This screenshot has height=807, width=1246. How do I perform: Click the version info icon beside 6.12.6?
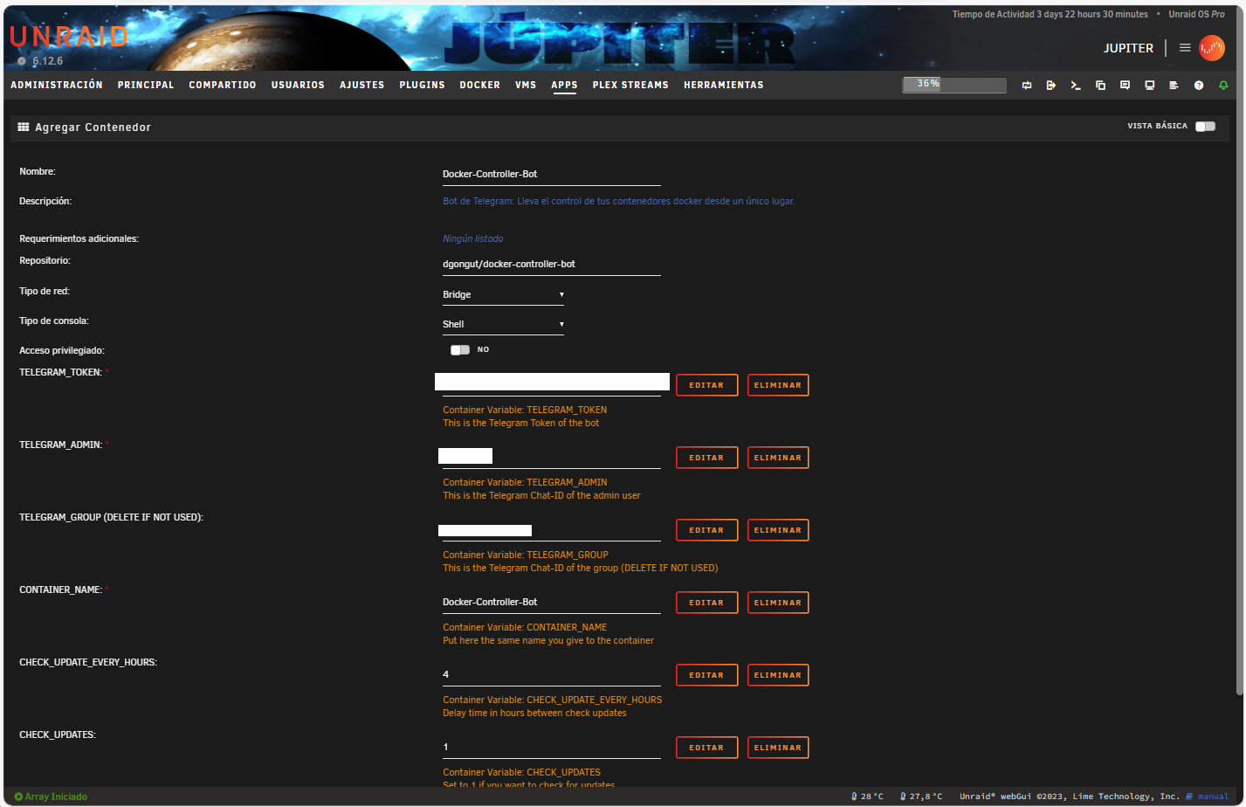22,62
